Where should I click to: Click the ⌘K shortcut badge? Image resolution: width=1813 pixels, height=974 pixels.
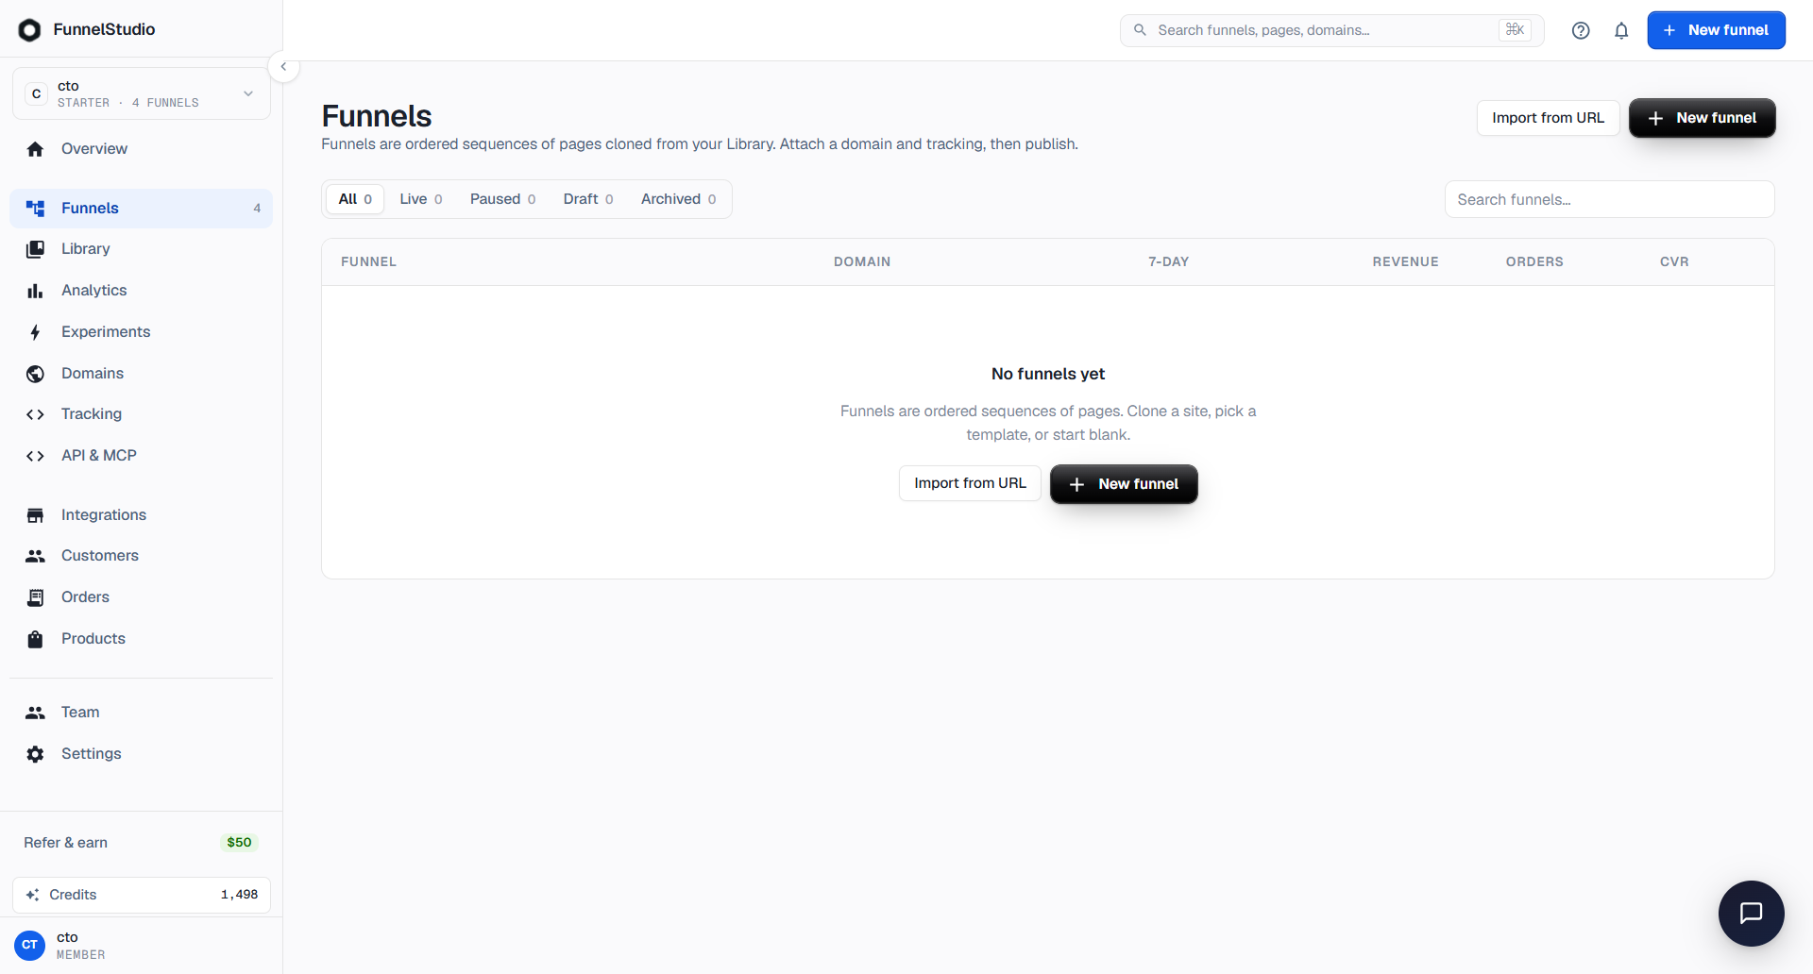(x=1515, y=30)
